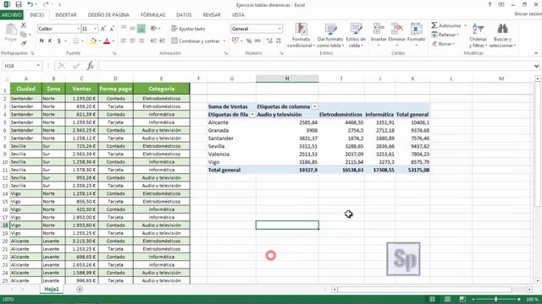
Task: Click the insert function fx icon
Action: [91, 66]
